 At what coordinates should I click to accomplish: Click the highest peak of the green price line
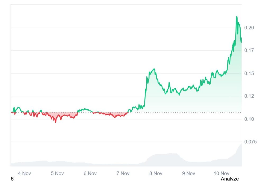tap(237, 17)
